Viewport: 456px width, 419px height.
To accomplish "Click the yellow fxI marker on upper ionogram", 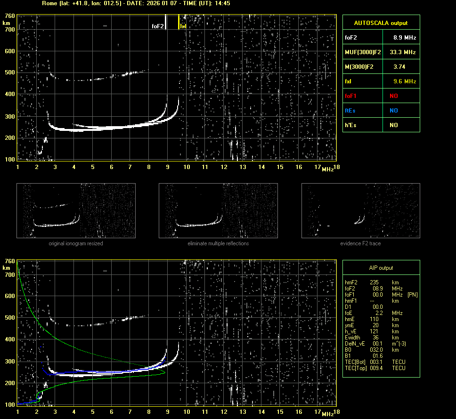I will (182, 26).
